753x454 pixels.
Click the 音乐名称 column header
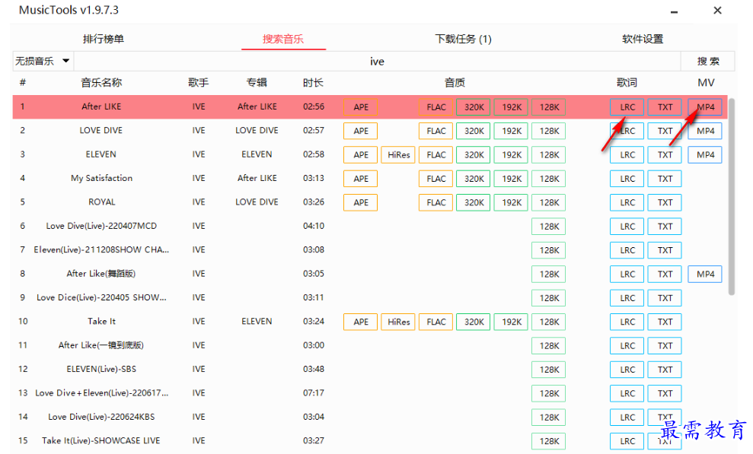pos(101,82)
